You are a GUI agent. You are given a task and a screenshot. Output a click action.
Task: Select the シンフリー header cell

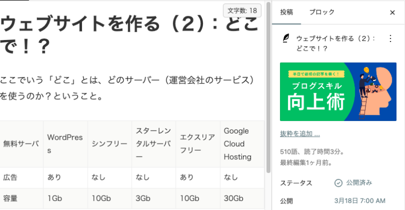click(109, 144)
